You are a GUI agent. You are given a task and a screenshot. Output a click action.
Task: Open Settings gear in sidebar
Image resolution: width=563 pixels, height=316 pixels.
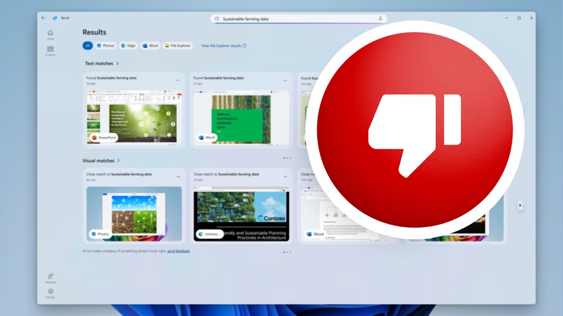click(50, 292)
